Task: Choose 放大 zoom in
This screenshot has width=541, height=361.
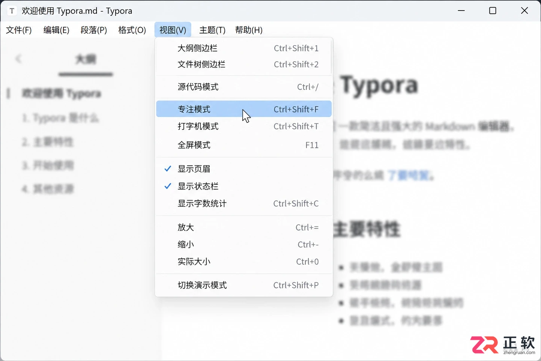Action: click(244, 227)
